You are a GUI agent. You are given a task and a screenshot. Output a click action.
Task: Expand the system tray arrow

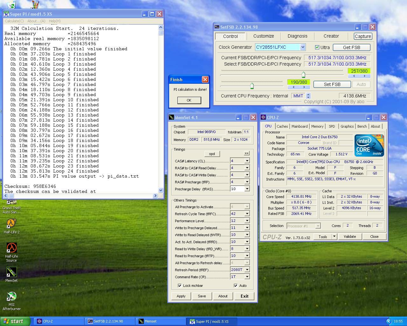389,322
